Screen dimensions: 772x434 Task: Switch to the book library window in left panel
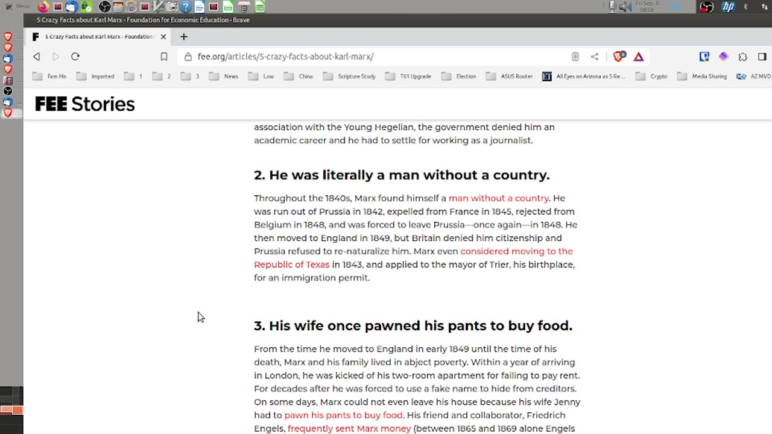point(8,80)
